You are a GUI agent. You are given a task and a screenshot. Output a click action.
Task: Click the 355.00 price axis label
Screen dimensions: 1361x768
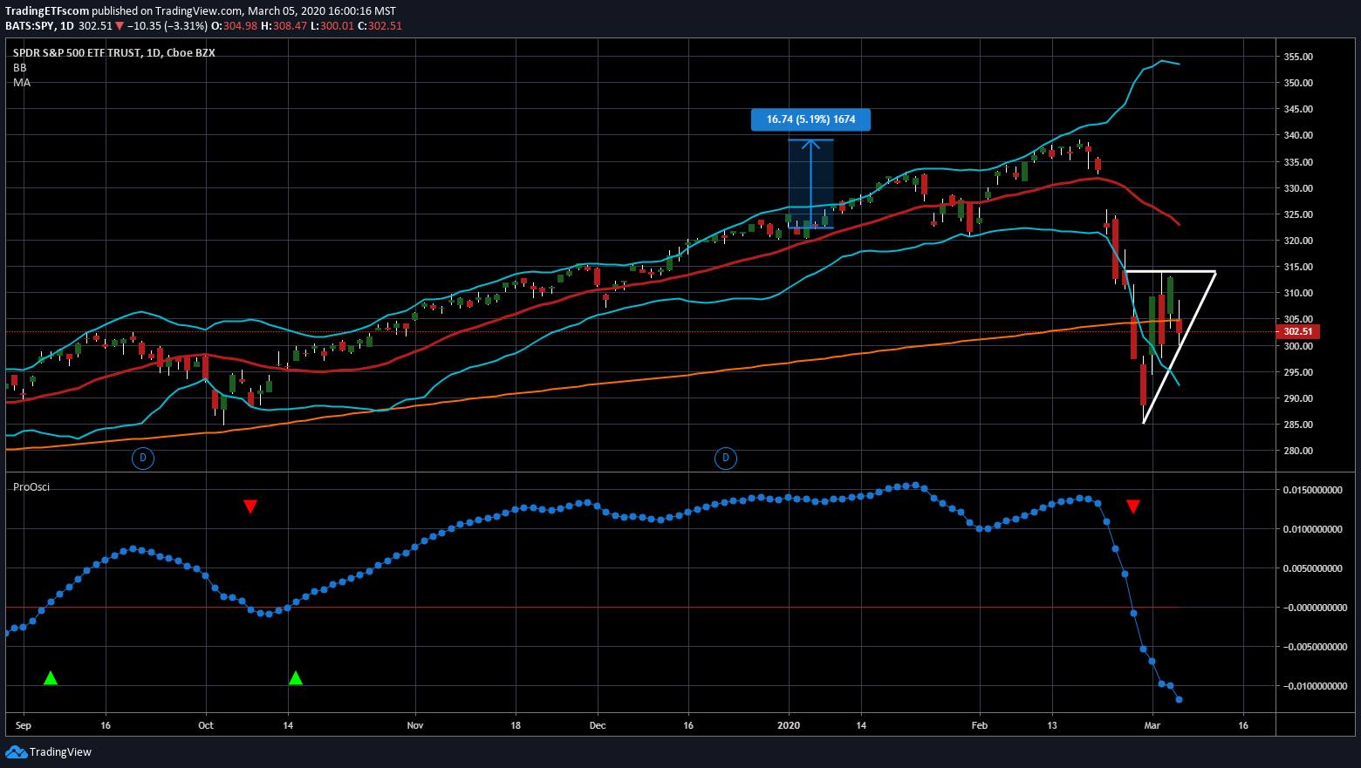pyautogui.click(x=1298, y=57)
